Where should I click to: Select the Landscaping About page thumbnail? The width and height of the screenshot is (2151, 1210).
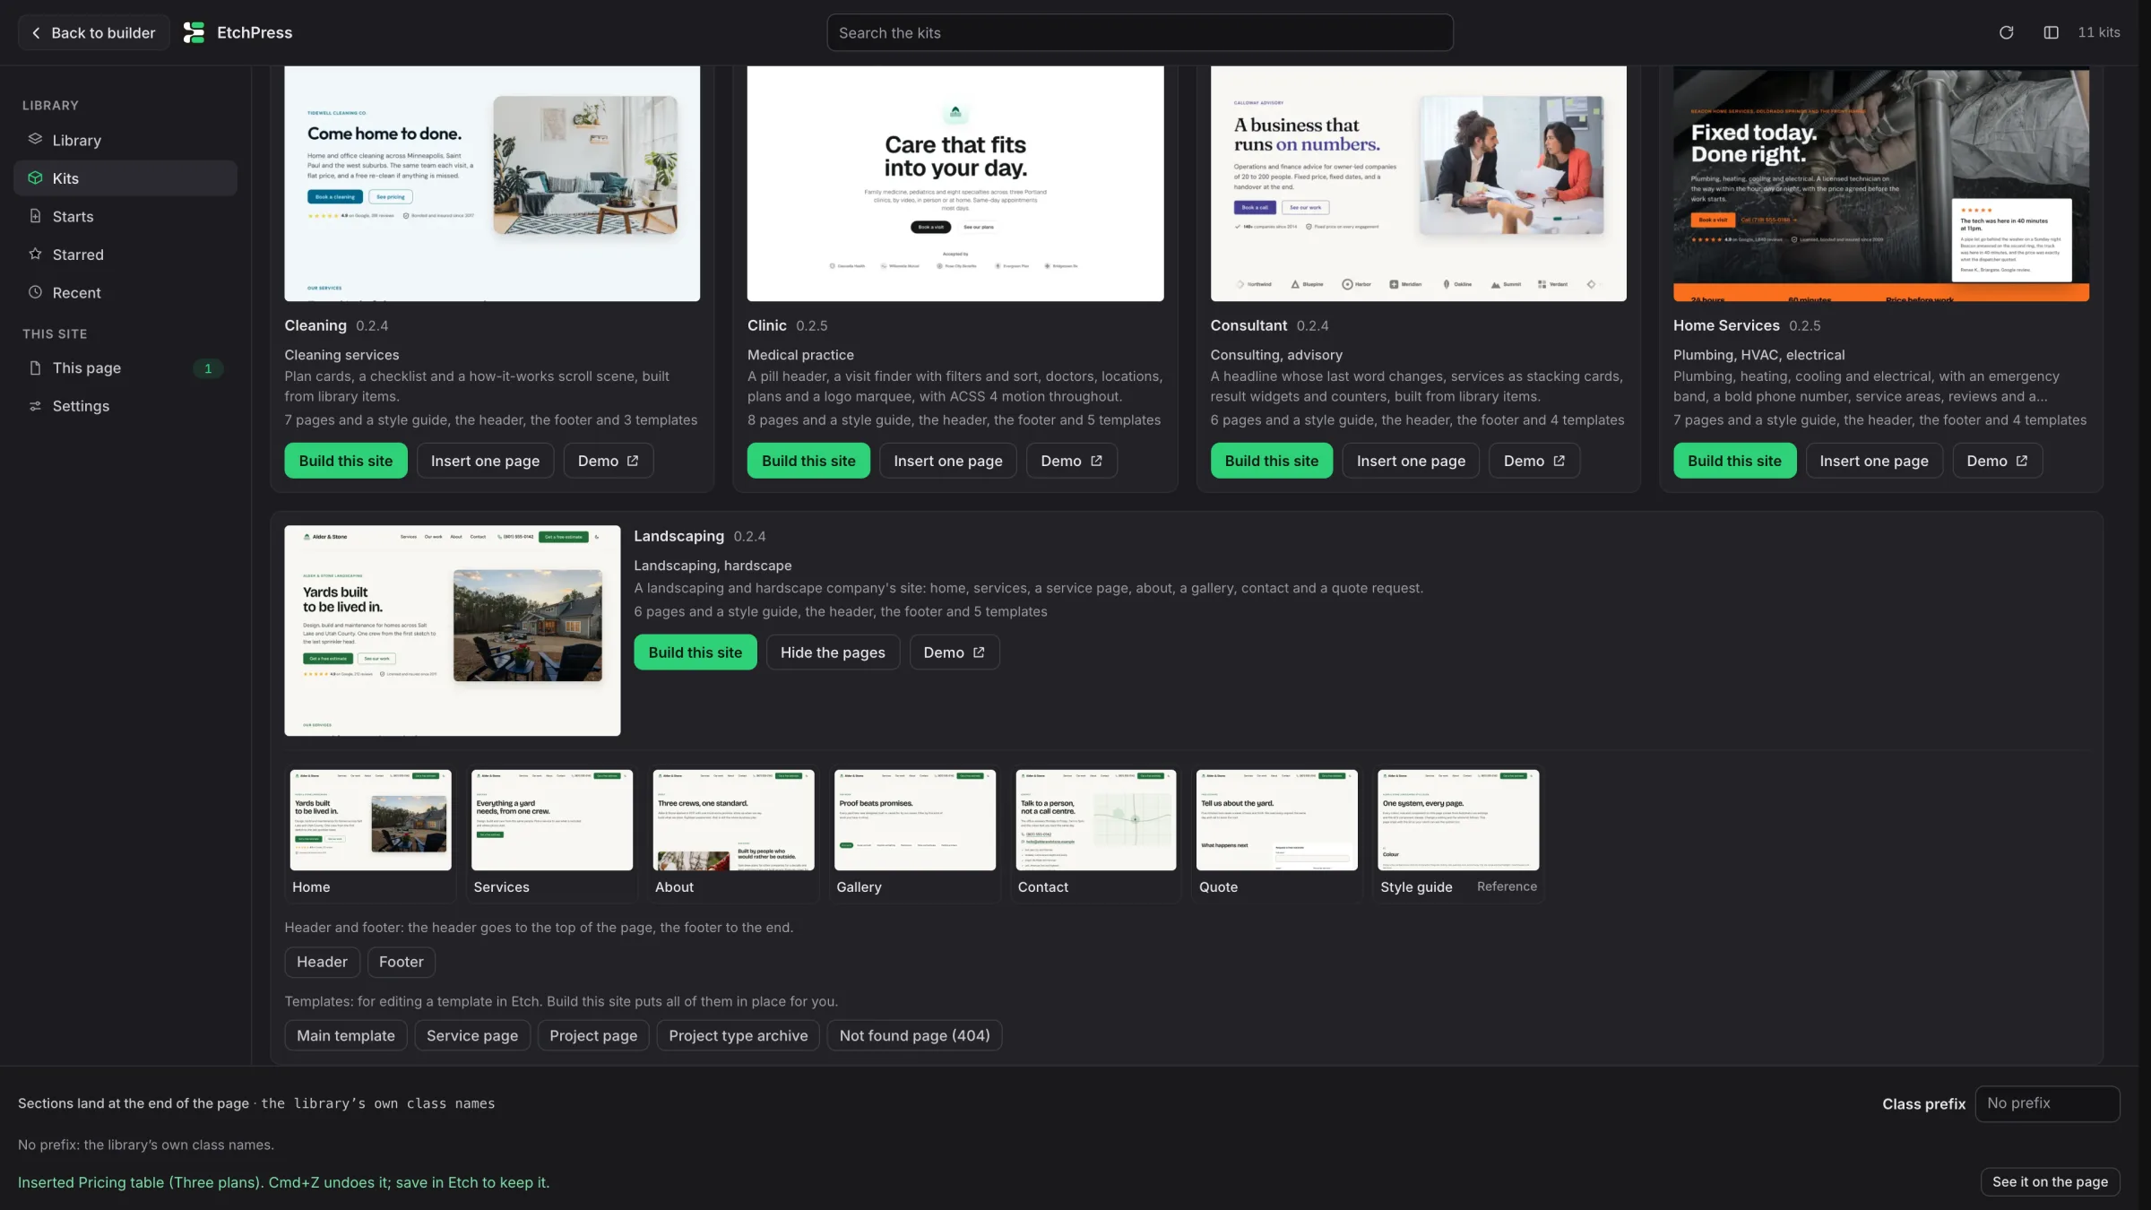(x=733, y=820)
